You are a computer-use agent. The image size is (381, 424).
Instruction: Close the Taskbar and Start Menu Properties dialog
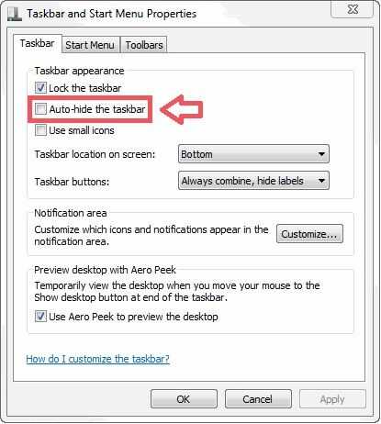pyautogui.click(x=353, y=10)
